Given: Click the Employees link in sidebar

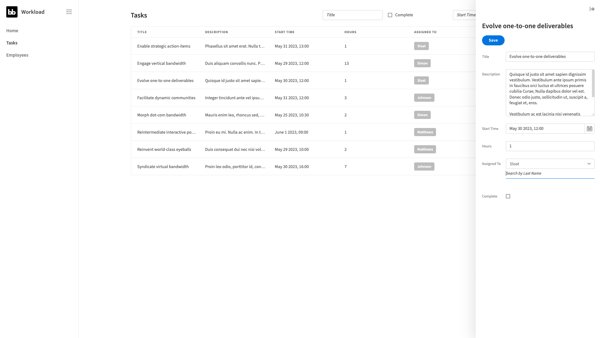Looking at the screenshot, I should point(17,55).
